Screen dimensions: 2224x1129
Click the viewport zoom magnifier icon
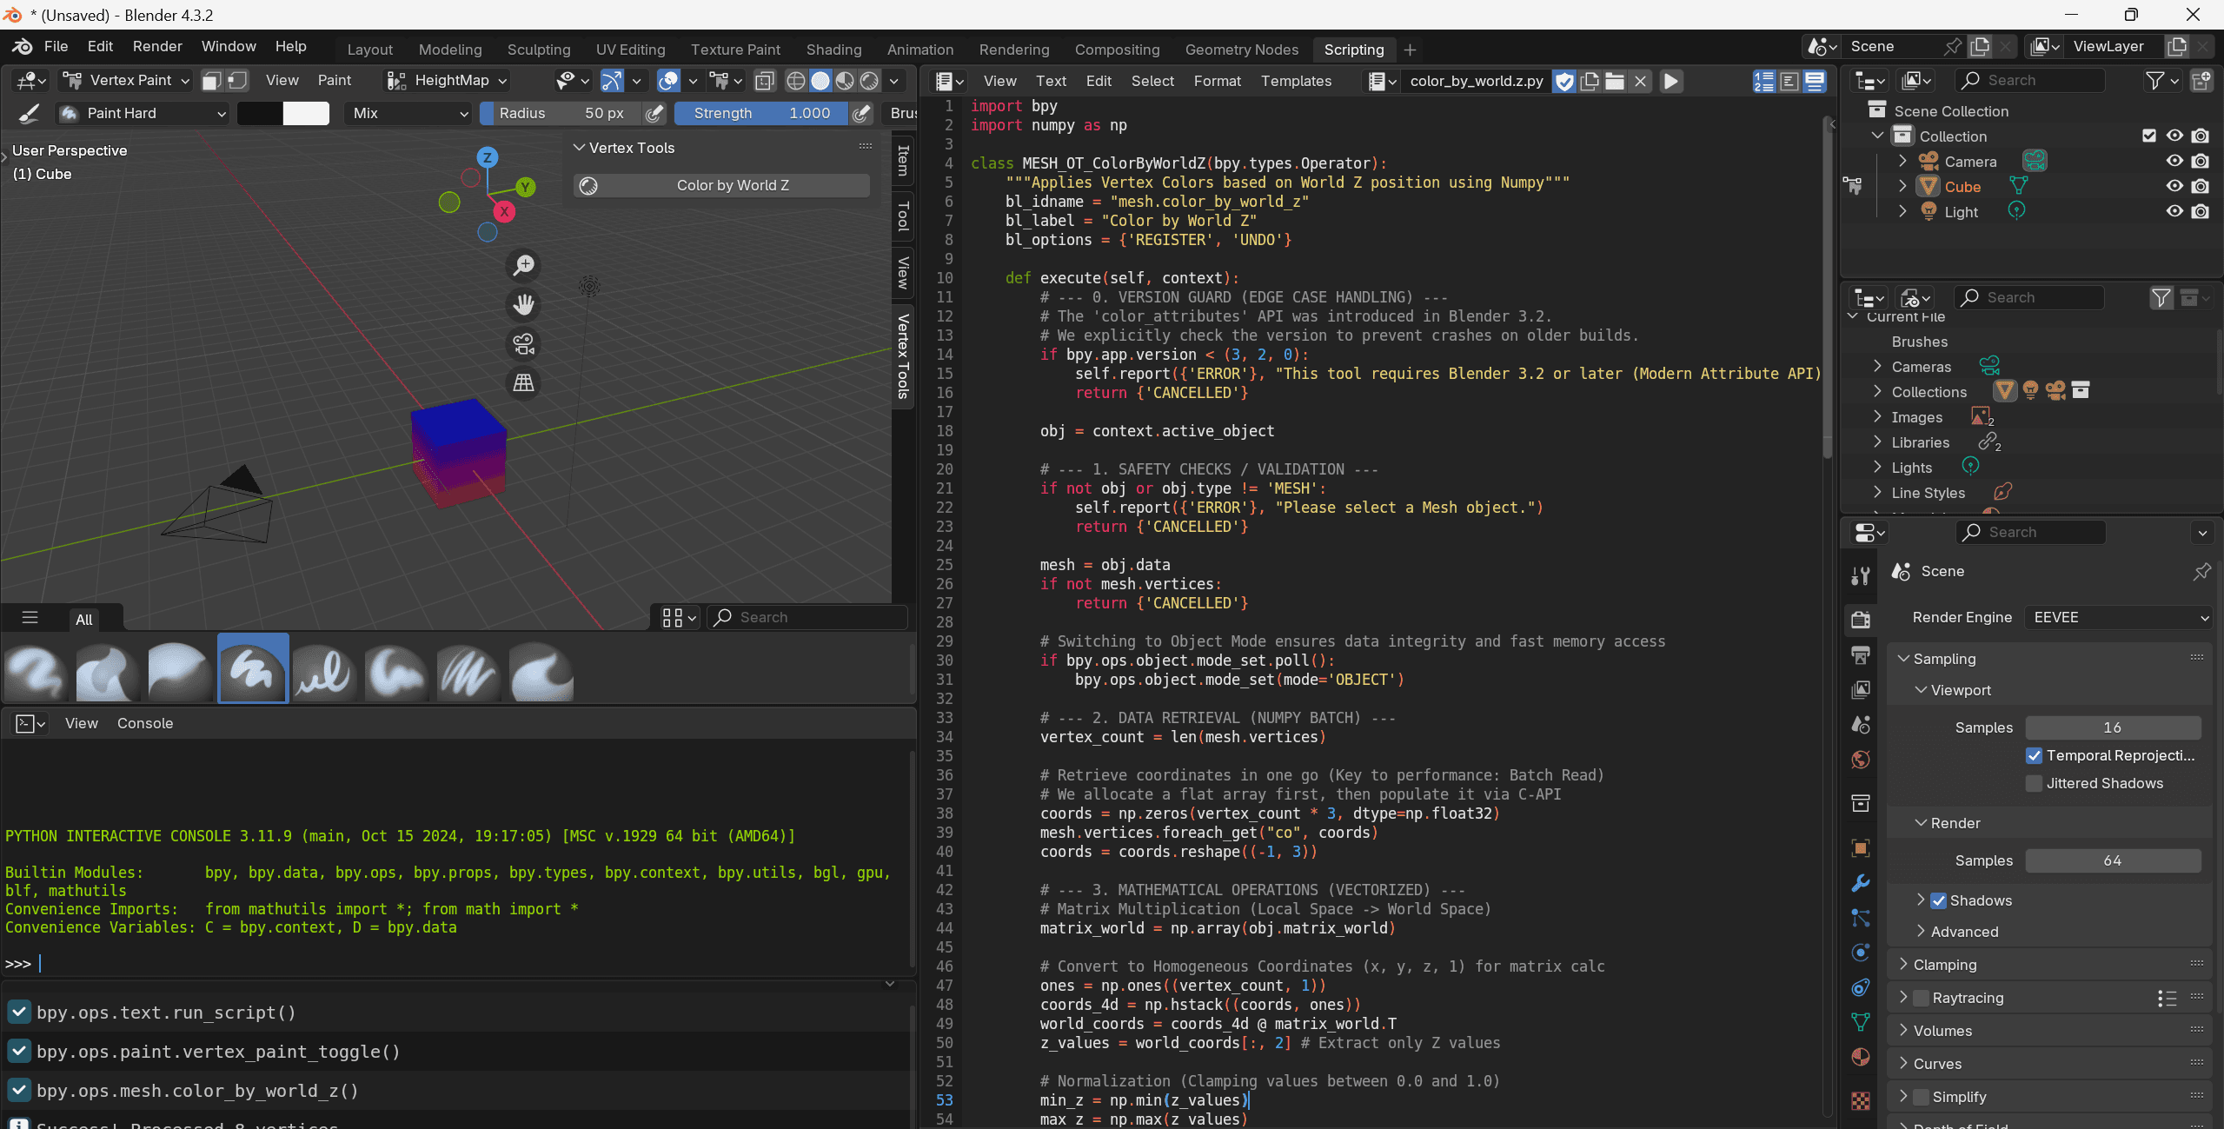point(523,265)
